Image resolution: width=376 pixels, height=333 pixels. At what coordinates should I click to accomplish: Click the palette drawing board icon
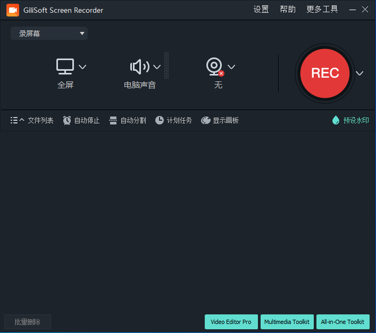(x=205, y=120)
